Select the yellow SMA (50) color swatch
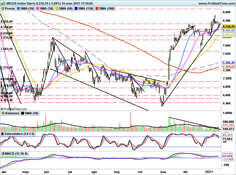The image size is (236, 175). [x=57, y=8]
